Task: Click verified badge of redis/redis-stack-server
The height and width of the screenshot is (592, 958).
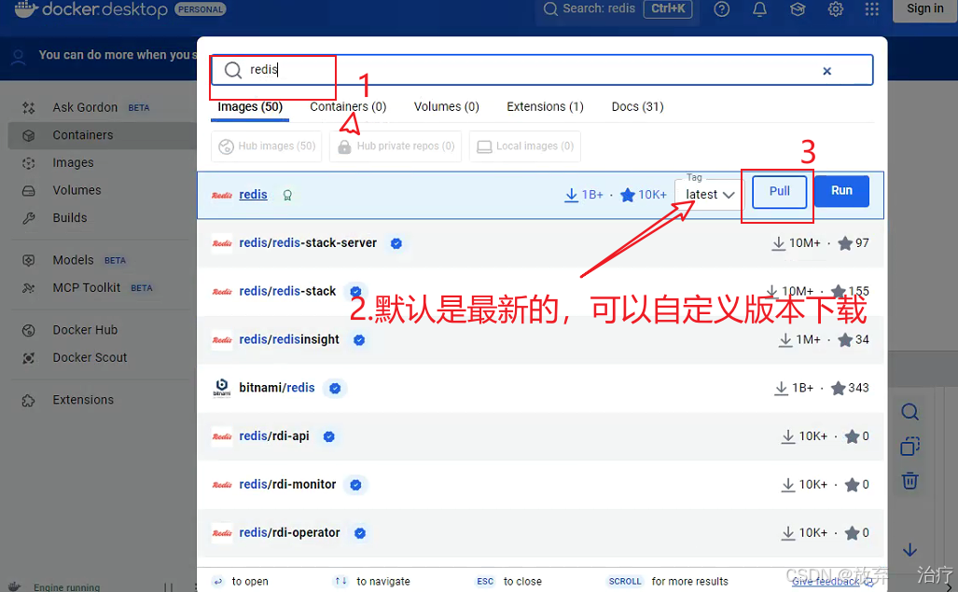Action: pyautogui.click(x=396, y=243)
